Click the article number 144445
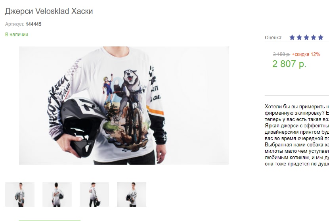The width and height of the screenshot is (329, 221). 34,24
